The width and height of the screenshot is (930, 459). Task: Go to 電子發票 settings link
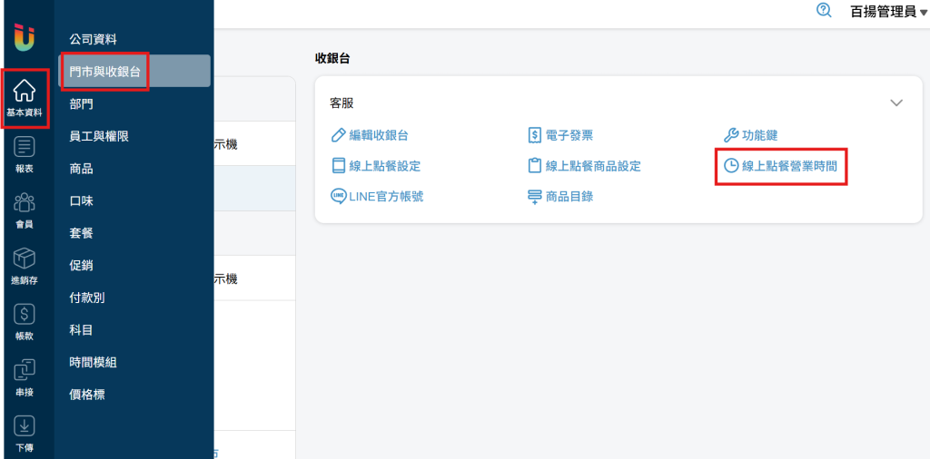point(560,135)
